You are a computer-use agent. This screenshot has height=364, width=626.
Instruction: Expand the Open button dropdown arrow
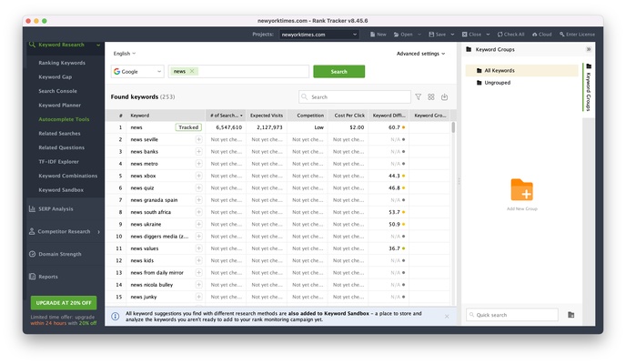pos(419,35)
